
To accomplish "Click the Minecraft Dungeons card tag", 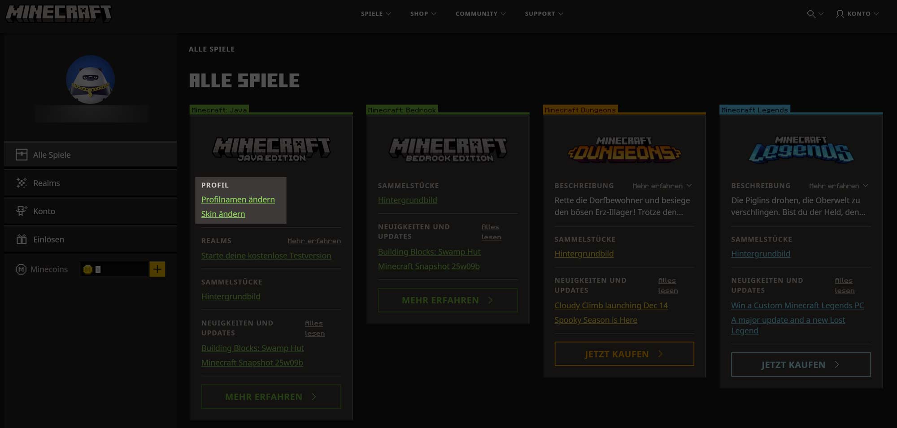I will pyautogui.click(x=580, y=110).
